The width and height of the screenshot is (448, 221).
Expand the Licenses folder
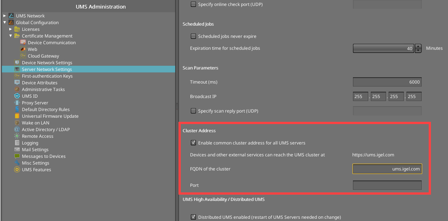pos(11,29)
